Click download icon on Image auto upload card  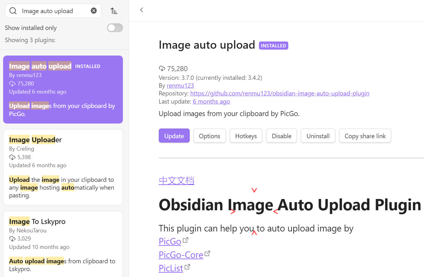pyautogui.click(x=12, y=84)
